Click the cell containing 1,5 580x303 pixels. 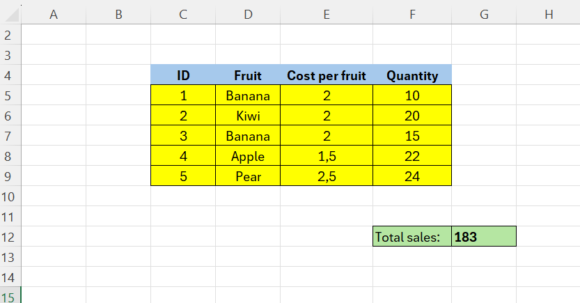(x=327, y=156)
